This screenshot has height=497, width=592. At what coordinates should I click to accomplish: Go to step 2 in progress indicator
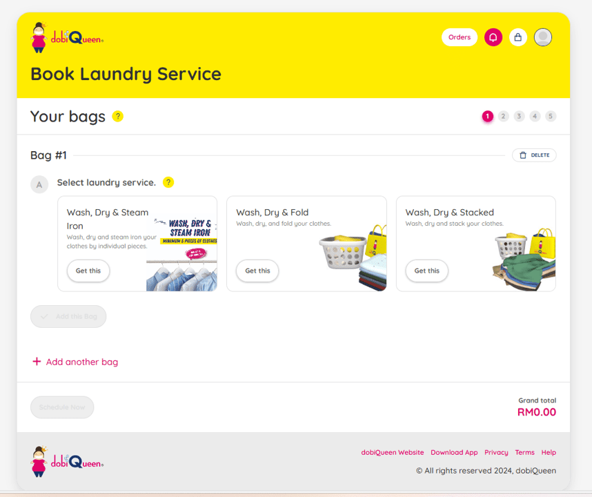[504, 116]
